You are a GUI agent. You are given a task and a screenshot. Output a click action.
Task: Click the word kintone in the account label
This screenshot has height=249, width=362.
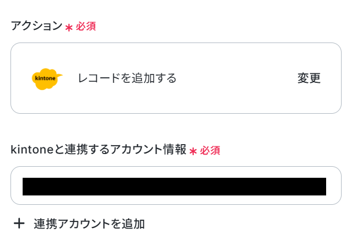tap(28, 150)
